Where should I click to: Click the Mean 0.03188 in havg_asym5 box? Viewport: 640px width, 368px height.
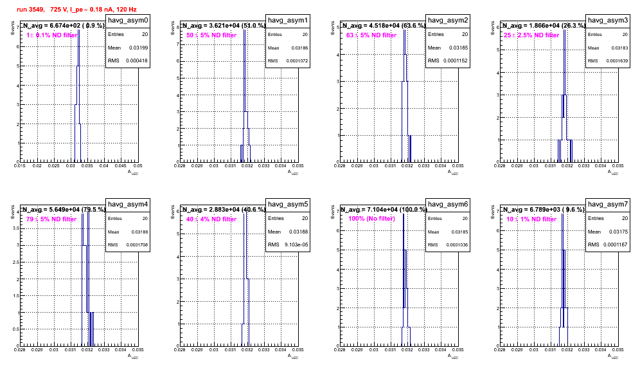coord(298,232)
